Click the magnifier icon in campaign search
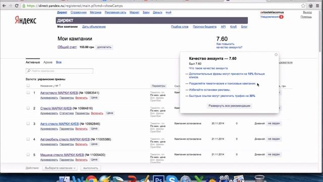 click(x=29, y=71)
